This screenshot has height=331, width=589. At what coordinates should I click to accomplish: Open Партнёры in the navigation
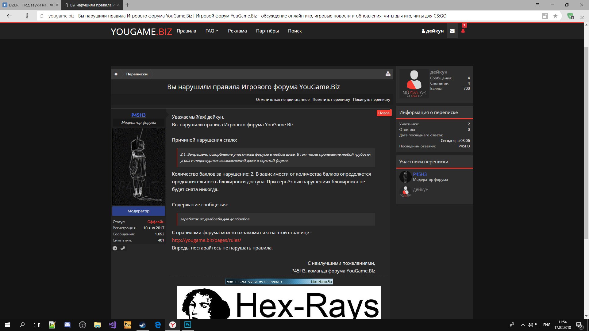(x=267, y=31)
